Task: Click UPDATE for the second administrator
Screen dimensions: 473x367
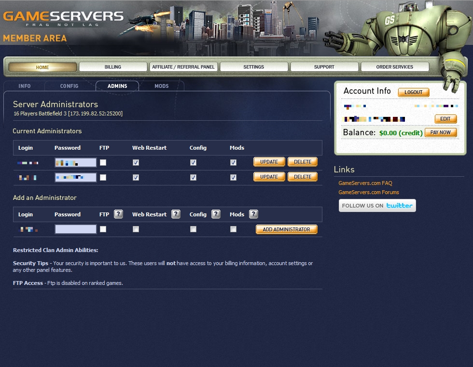Action: point(269,177)
